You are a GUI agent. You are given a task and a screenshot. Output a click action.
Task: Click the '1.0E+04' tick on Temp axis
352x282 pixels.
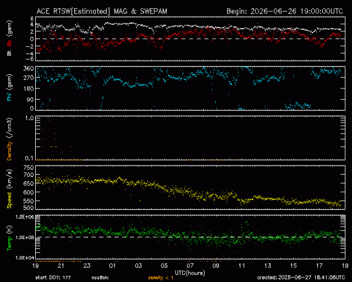[x=25, y=258]
